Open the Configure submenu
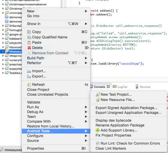Viewport: 168px width, 153px height. (x=56, y=136)
